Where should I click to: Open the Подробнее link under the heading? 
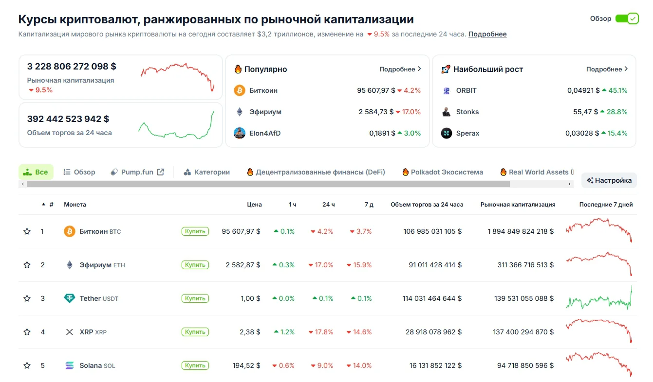tap(487, 34)
